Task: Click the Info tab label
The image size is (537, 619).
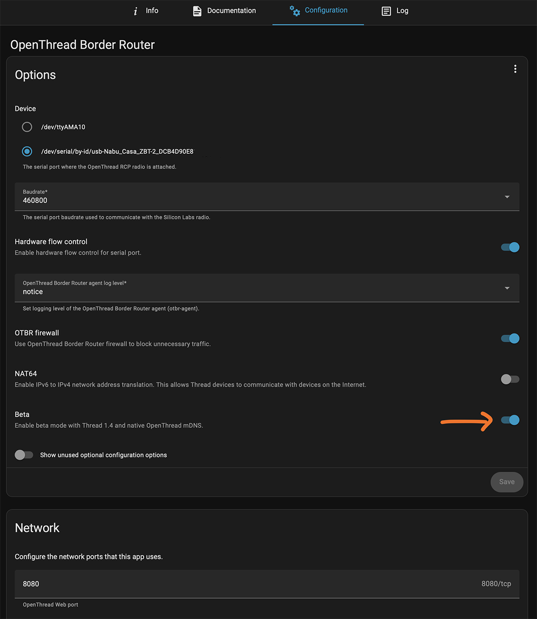Action: tap(152, 11)
